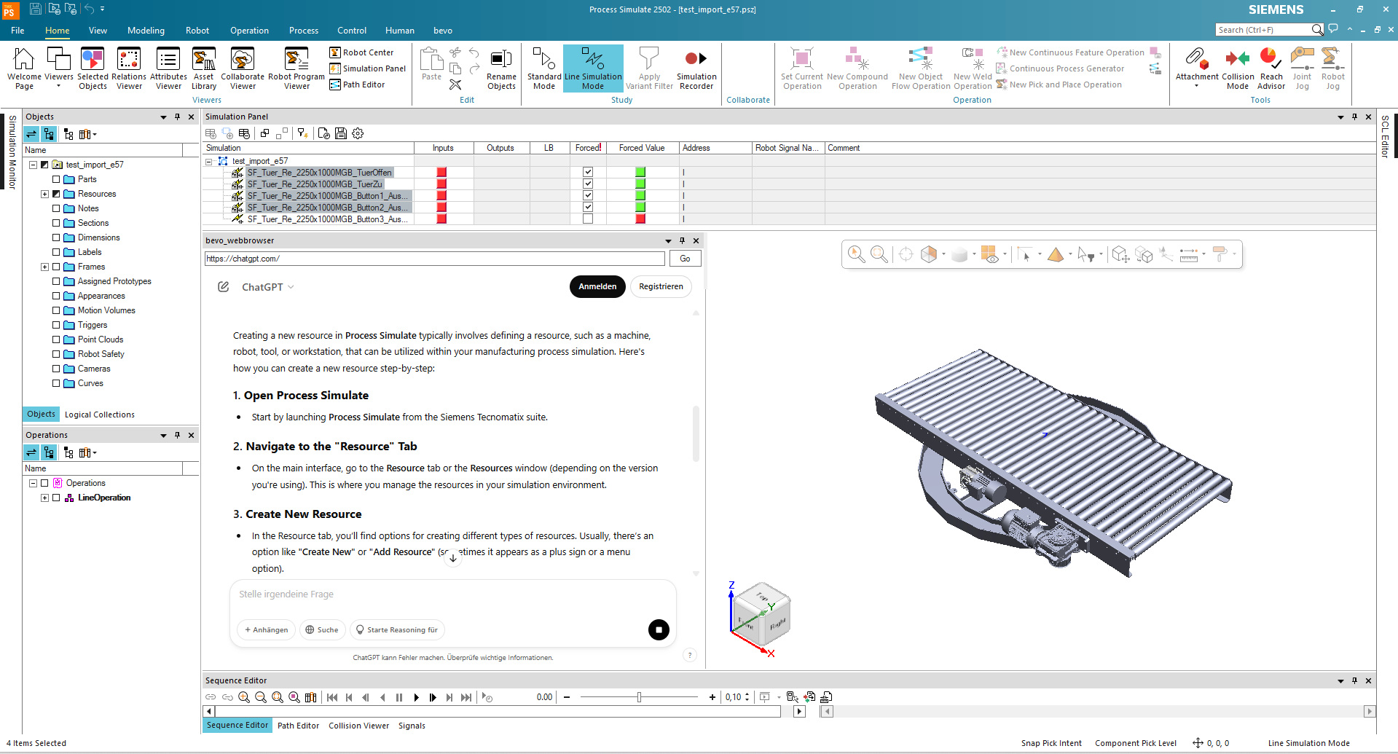The height and width of the screenshot is (754, 1398).
Task: Open the File menu
Action: click(17, 31)
